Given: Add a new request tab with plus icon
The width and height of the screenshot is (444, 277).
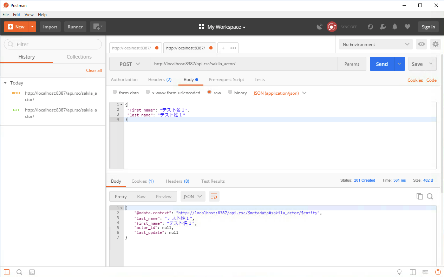Looking at the screenshot, I should click(223, 48).
